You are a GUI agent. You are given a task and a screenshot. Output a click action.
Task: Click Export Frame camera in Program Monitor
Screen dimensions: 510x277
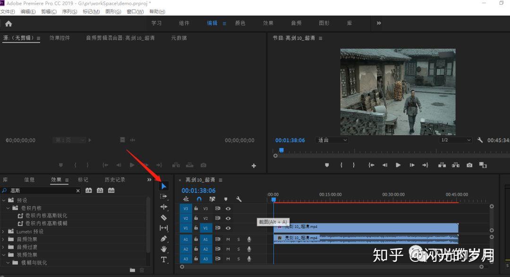click(469, 165)
